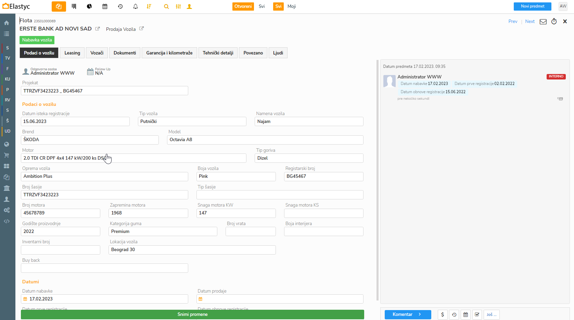574x320 pixels.
Task: Open the Tehnički detalji tab
Action: tap(218, 53)
